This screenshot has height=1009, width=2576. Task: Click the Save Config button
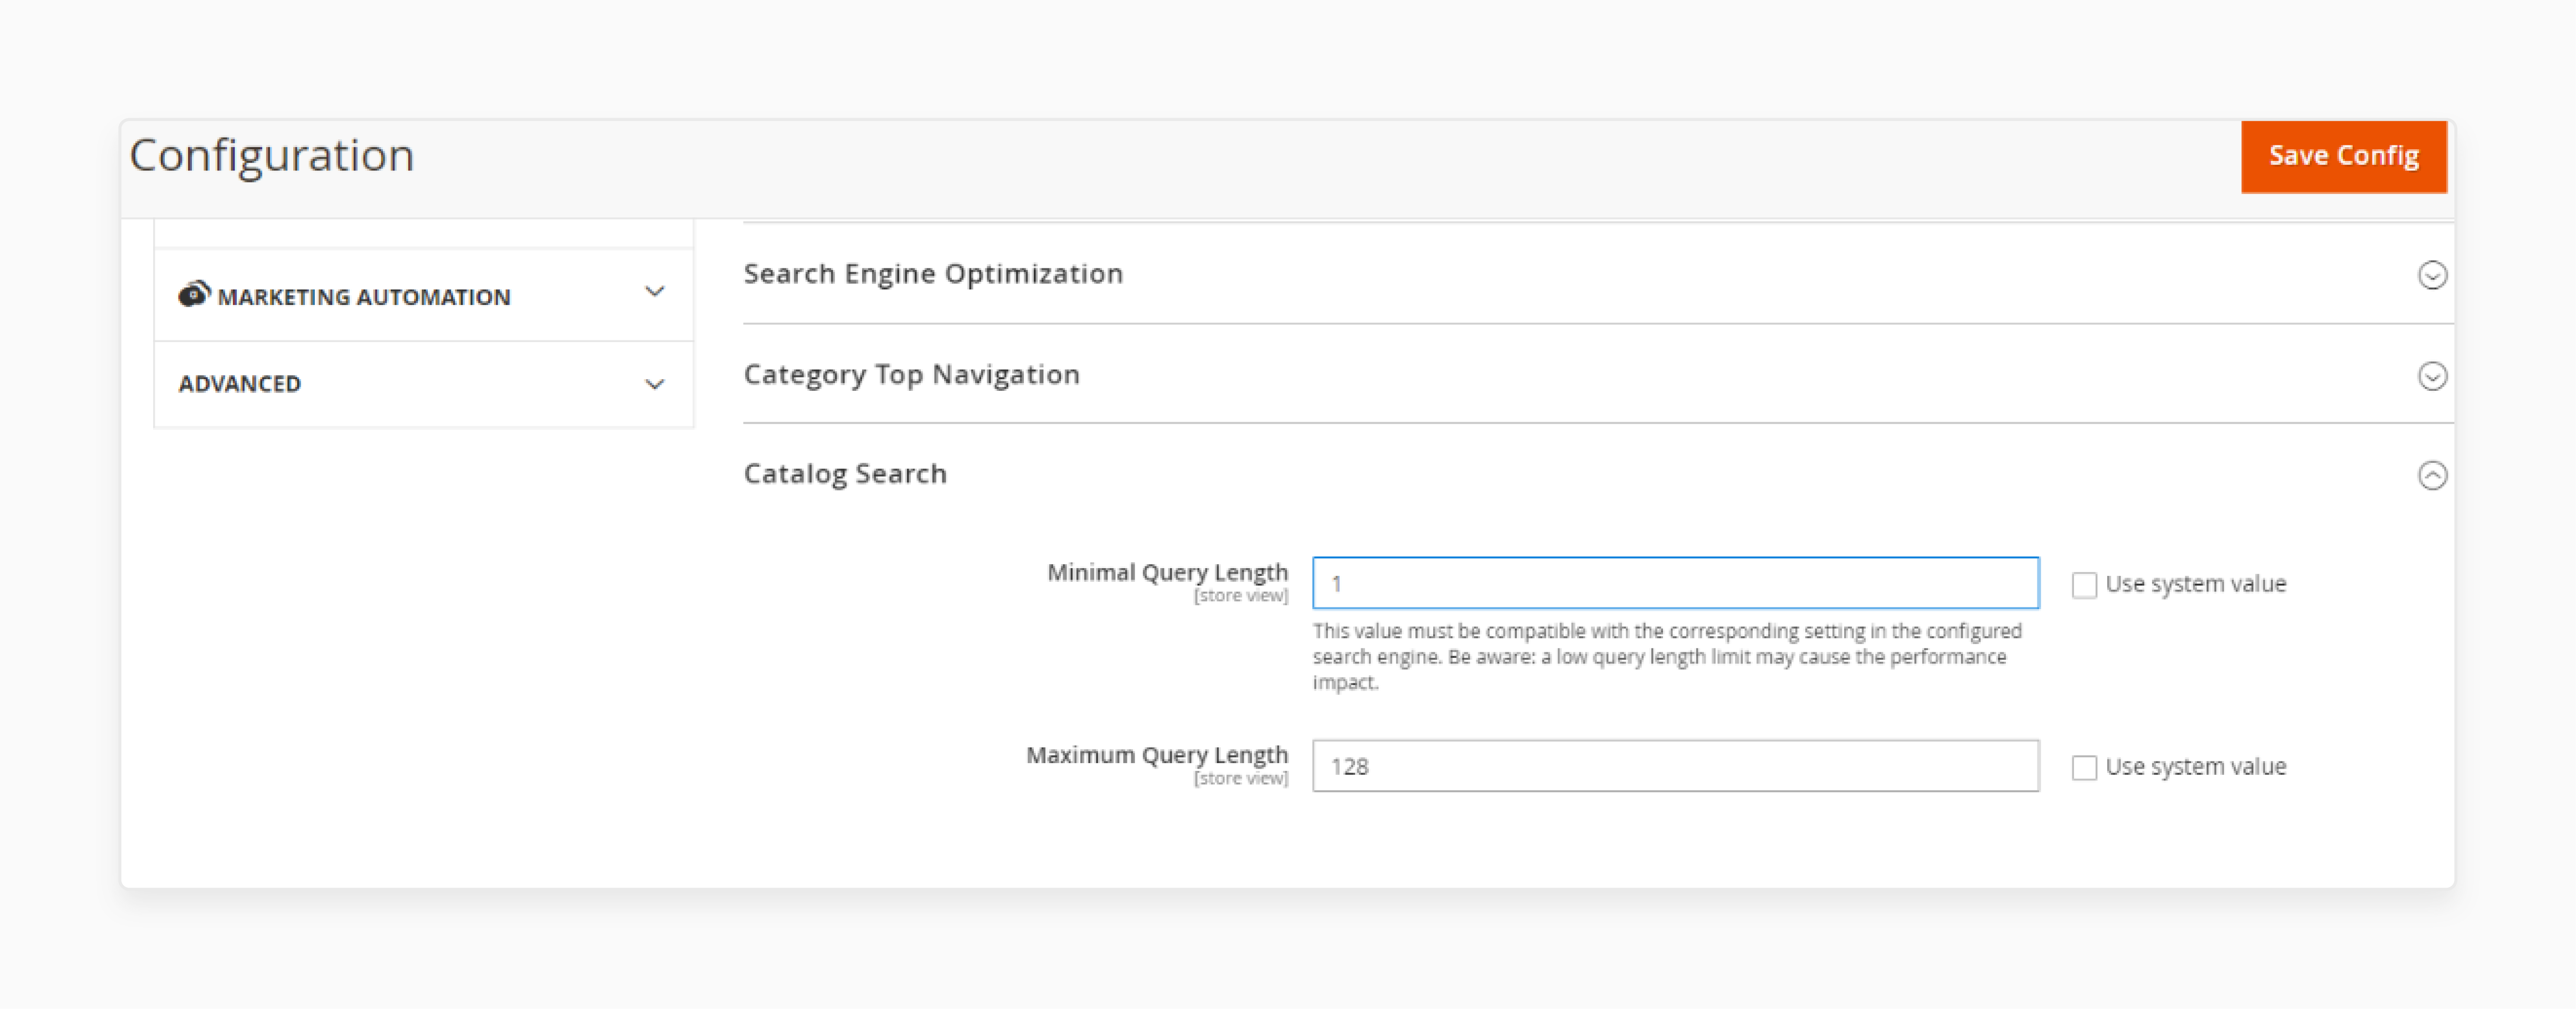(2343, 156)
